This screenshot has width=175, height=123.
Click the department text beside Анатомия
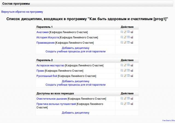69,32
